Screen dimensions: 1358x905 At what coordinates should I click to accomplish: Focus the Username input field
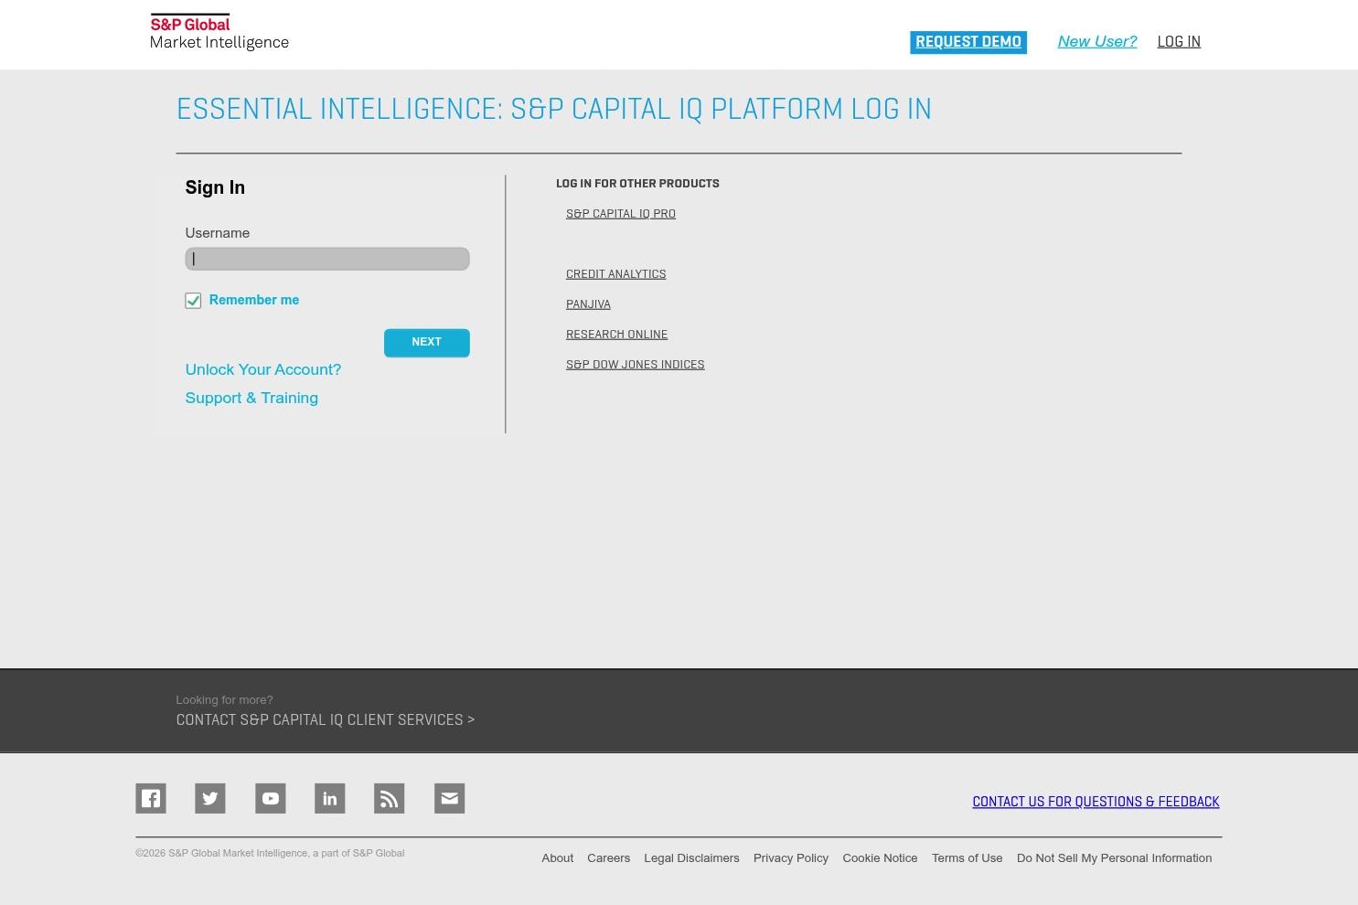[327, 259]
